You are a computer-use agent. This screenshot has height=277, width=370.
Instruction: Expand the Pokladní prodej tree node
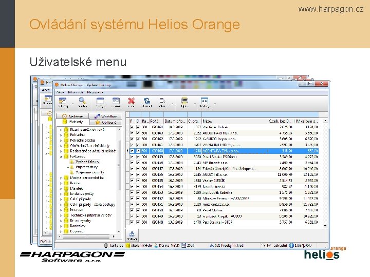point(61,141)
